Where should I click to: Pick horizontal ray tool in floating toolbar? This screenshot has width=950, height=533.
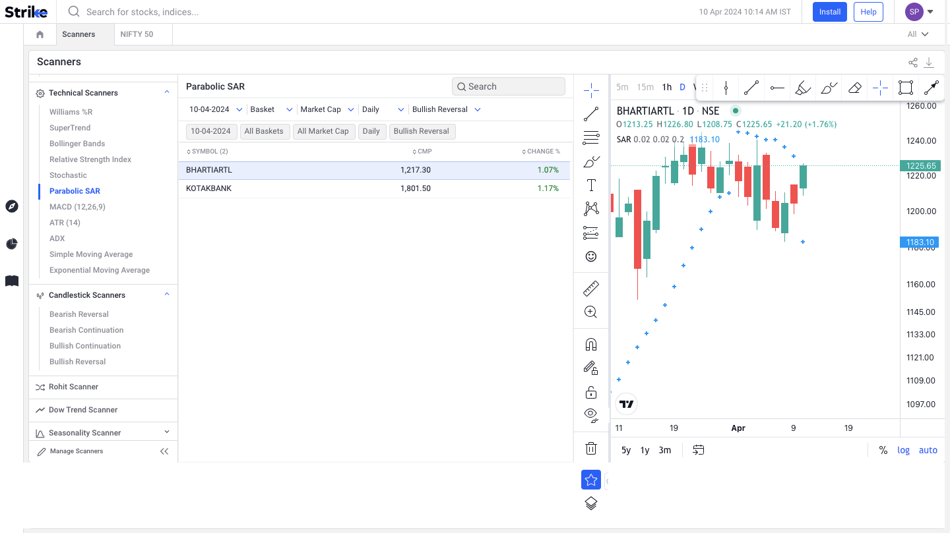(x=777, y=88)
